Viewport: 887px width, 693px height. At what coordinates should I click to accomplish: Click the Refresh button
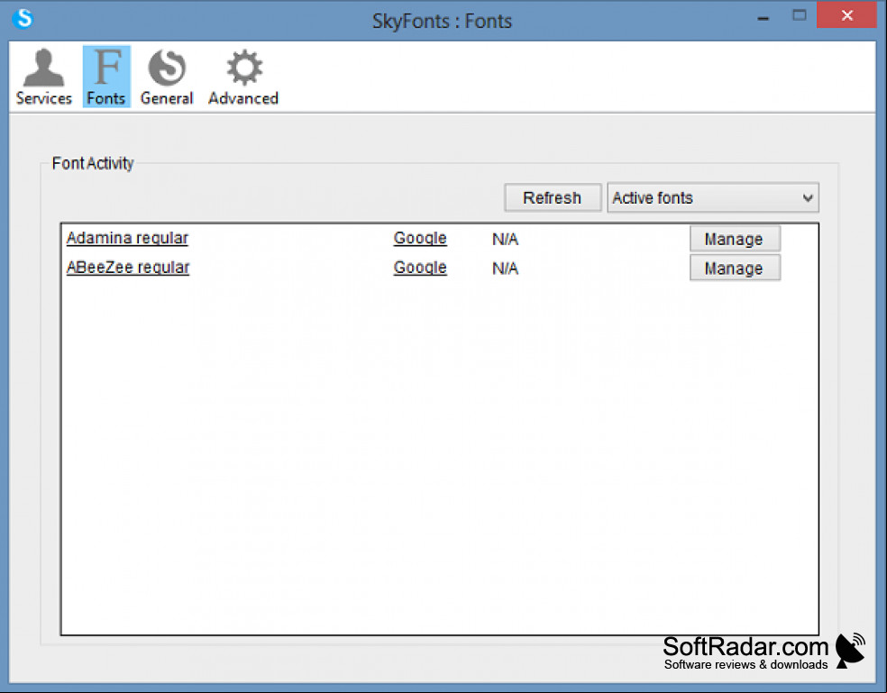pyautogui.click(x=552, y=197)
